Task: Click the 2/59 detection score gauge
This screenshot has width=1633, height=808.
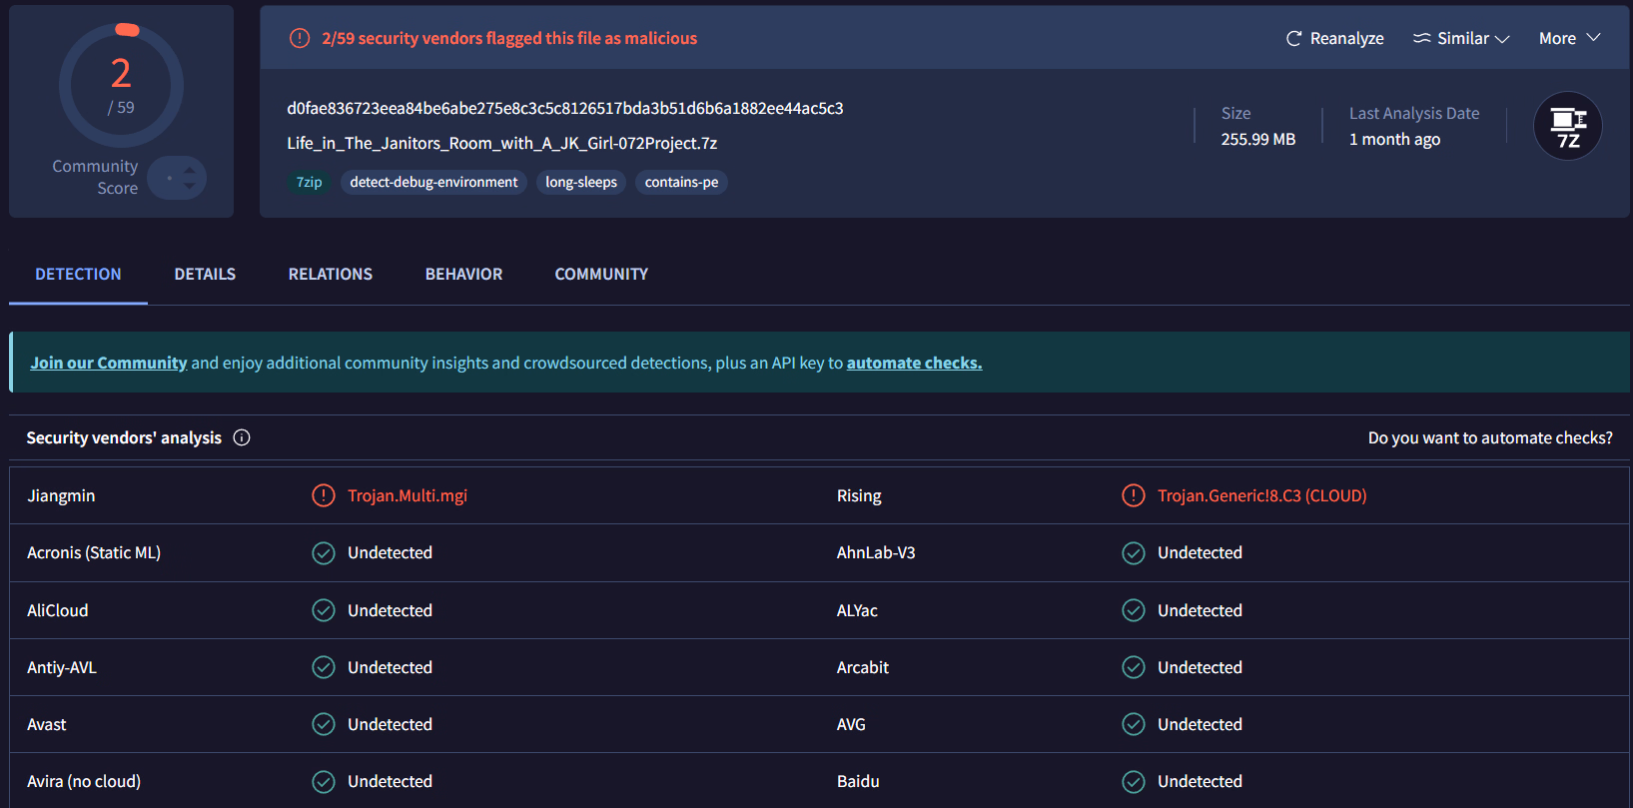Action: (121, 86)
